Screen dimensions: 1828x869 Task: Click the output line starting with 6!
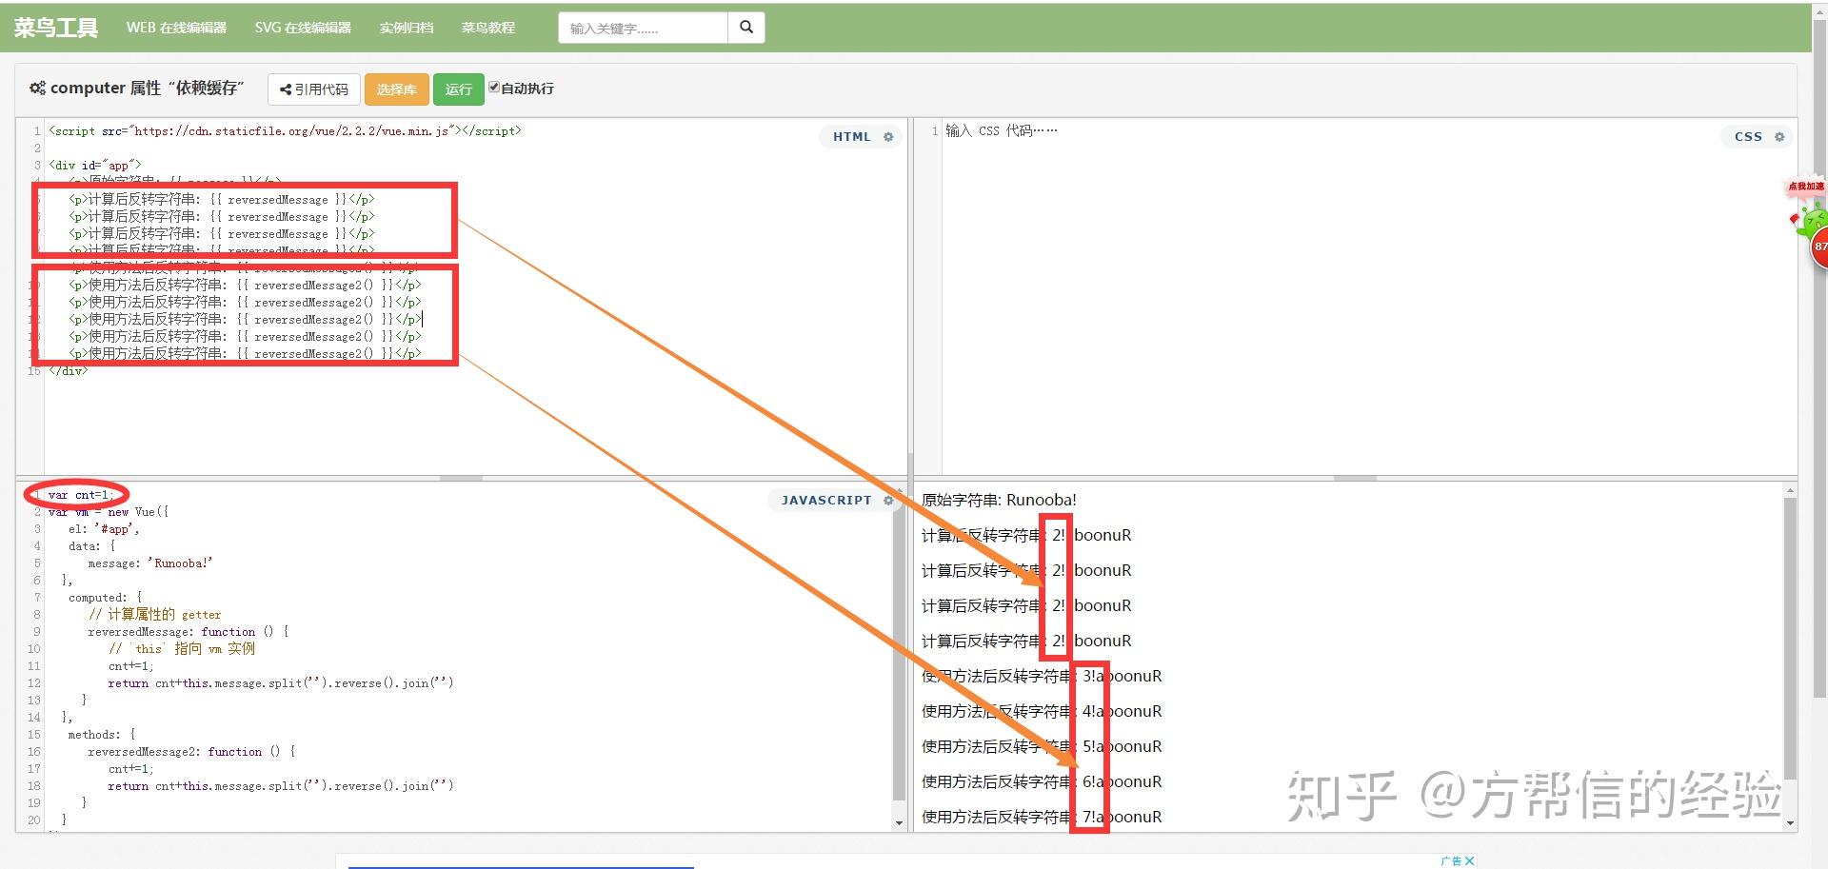pos(1042,781)
